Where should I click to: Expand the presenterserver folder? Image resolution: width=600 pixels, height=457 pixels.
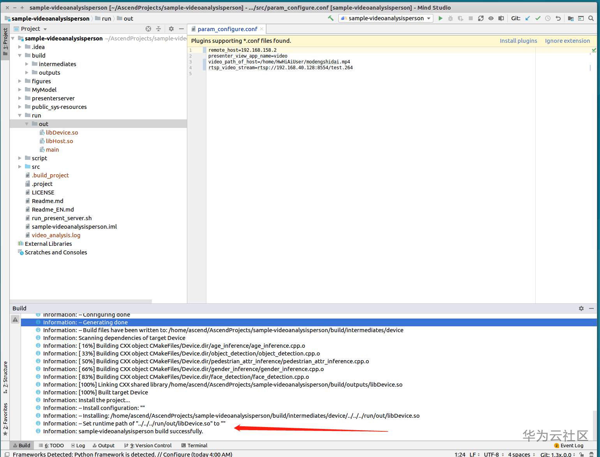click(20, 98)
